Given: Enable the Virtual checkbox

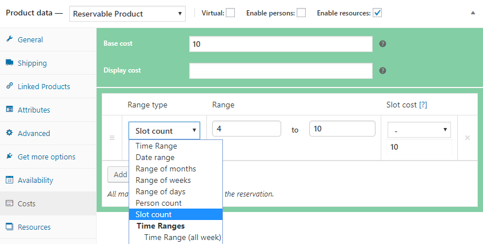Looking at the screenshot, I should (x=230, y=13).
